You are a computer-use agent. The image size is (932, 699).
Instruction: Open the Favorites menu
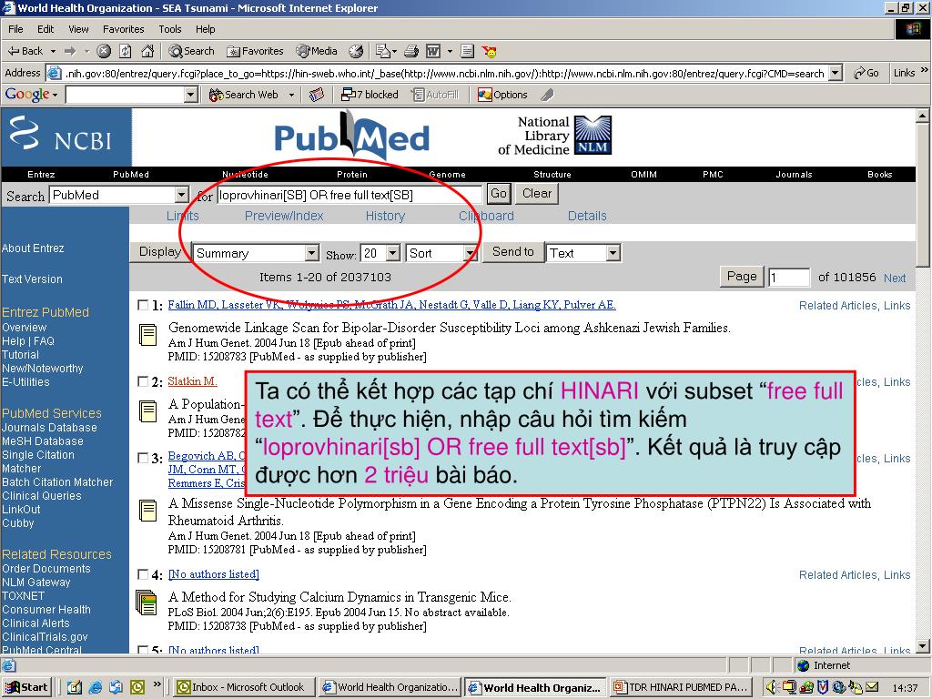point(123,29)
